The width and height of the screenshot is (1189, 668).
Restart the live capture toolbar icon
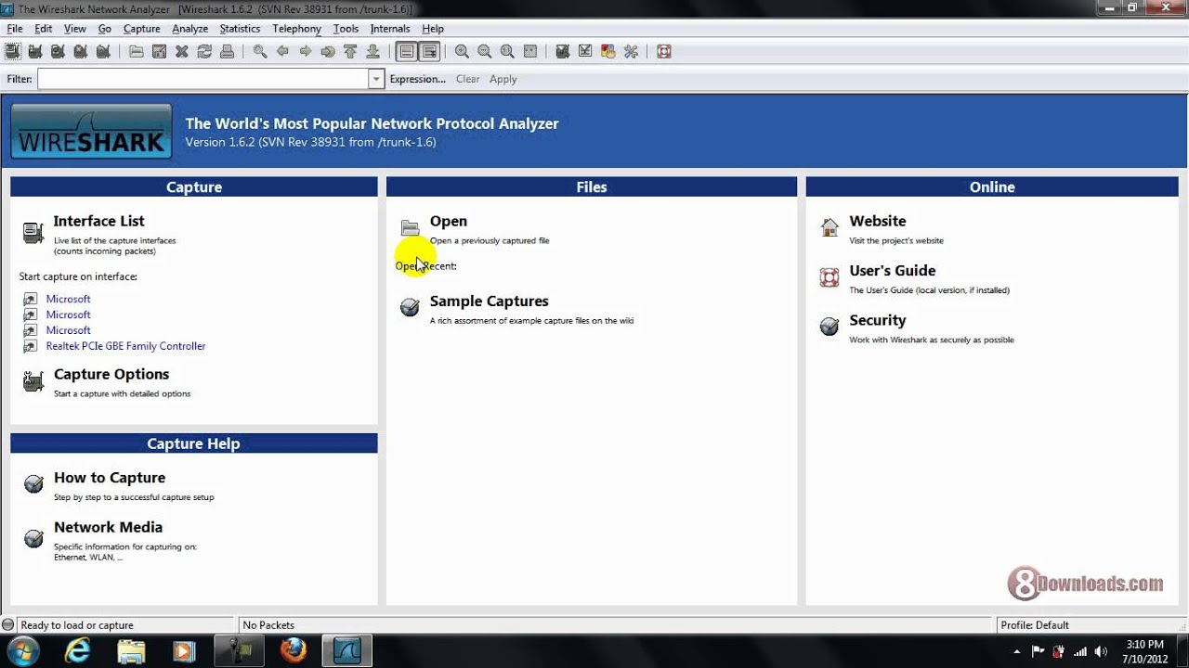coord(103,52)
